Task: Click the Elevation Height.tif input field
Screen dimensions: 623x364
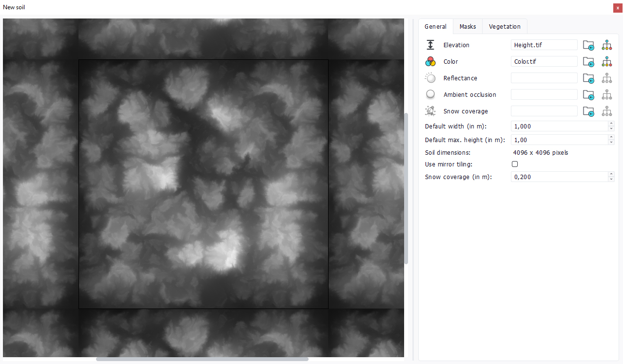Action: pyautogui.click(x=544, y=45)
